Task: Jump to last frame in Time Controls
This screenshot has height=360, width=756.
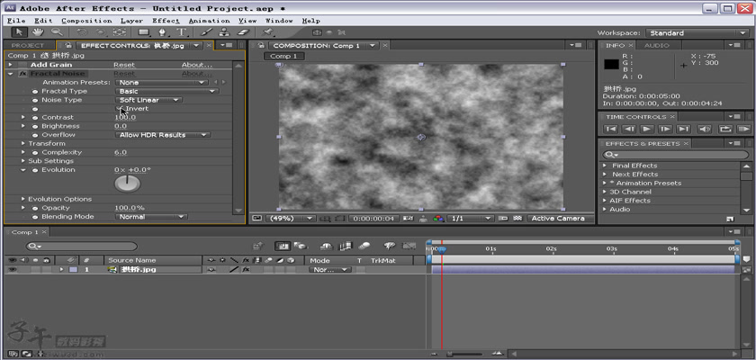Action: [683, 129]
